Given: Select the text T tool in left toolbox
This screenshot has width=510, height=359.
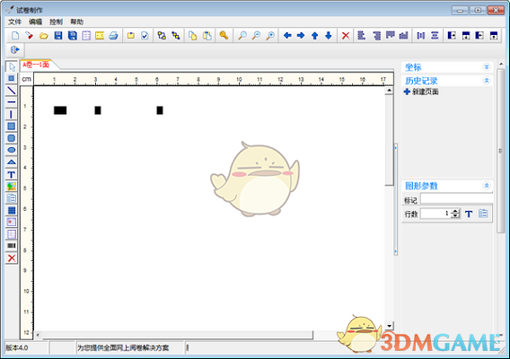Looking at the screenshot, I should click(x=12, y=174).
